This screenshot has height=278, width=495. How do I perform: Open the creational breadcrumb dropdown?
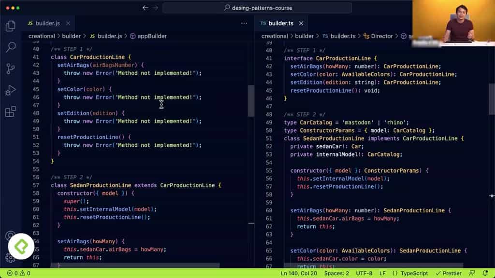tap(42, 36)
